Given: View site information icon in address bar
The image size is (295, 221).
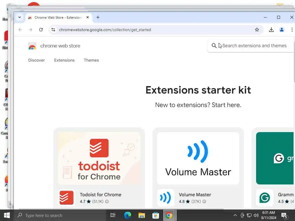Looking at the screenshot, I should [53, 30].
